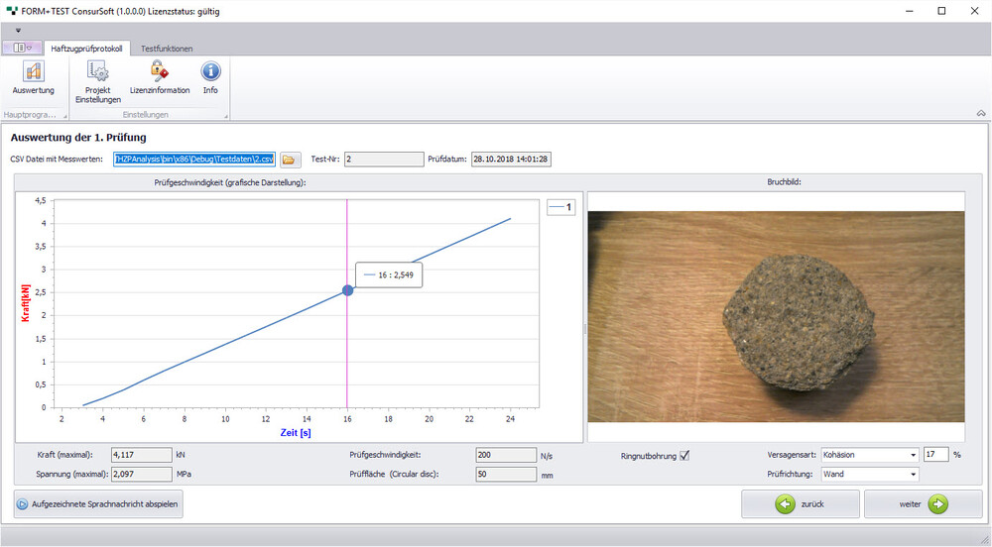
Task: Toggle series 1 in the chart legend
Action: (x=562, y=207)
